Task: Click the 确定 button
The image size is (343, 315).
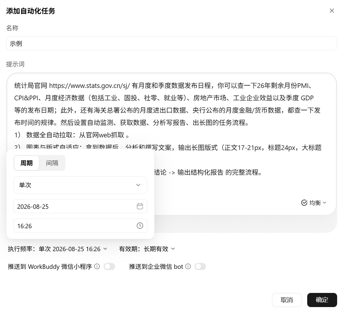Action: click(322, 300)
